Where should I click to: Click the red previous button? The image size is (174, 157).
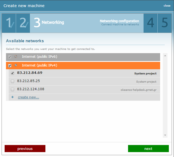click(25, 149)
